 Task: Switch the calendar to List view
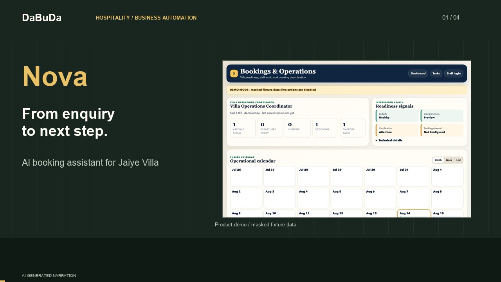[459, 160]
